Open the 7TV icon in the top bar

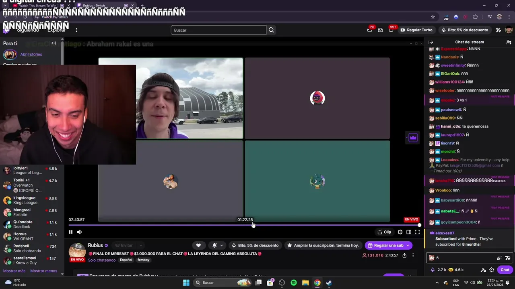[498, 30]
